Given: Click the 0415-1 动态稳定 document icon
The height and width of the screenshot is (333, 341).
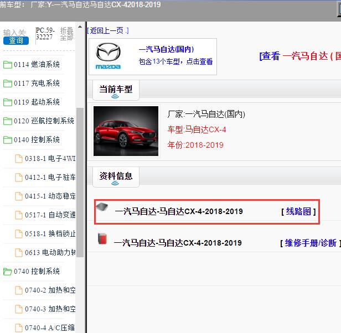Looking at the screenshot, I should click(19, 196).
